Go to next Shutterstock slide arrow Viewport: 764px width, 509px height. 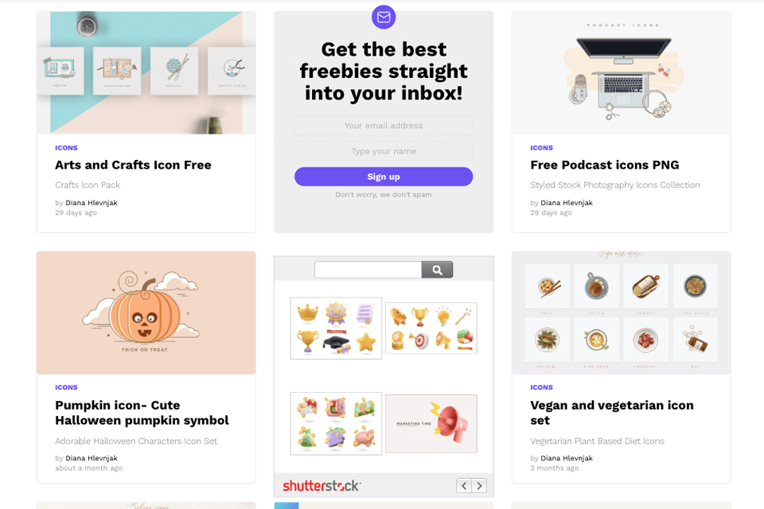pyautogui.click(x=479, y=486)
